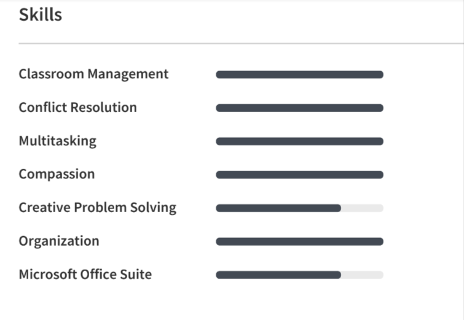This screenshot has width=464, height=320.
Task: Click the Skills section heading
Action: (41, 15)
